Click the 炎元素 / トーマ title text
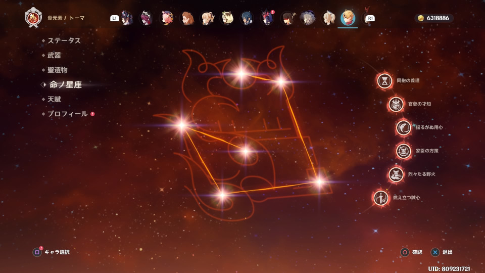This screenshot has width=485, height=273. click(x=66, y=18)
